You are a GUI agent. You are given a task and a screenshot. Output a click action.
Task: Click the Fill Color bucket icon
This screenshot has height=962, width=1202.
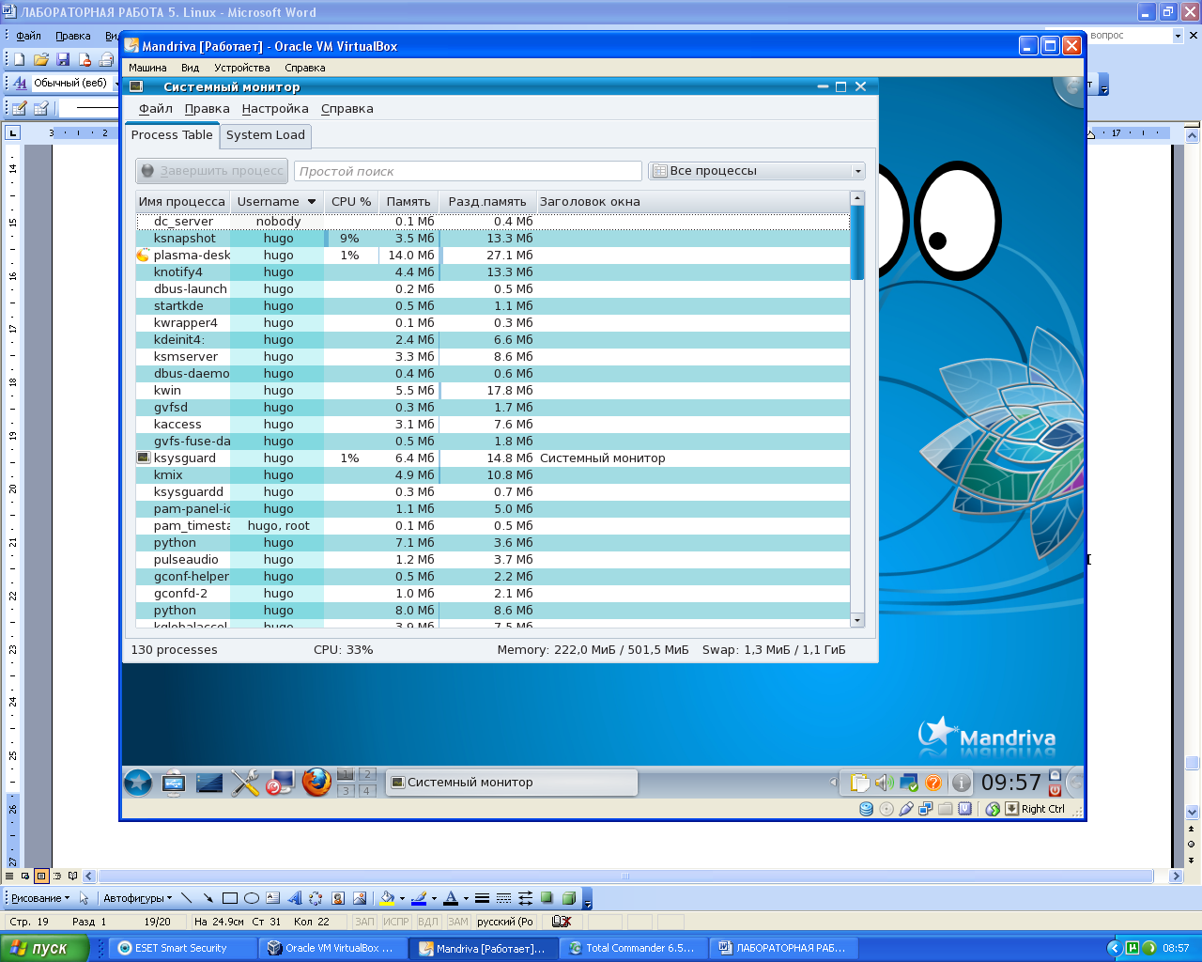386,898
